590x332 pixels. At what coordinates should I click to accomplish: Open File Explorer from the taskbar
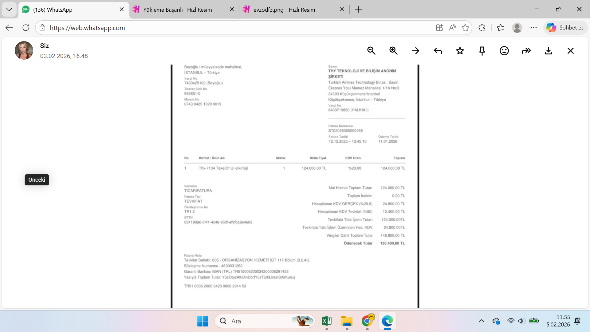(x=347, y=321)
